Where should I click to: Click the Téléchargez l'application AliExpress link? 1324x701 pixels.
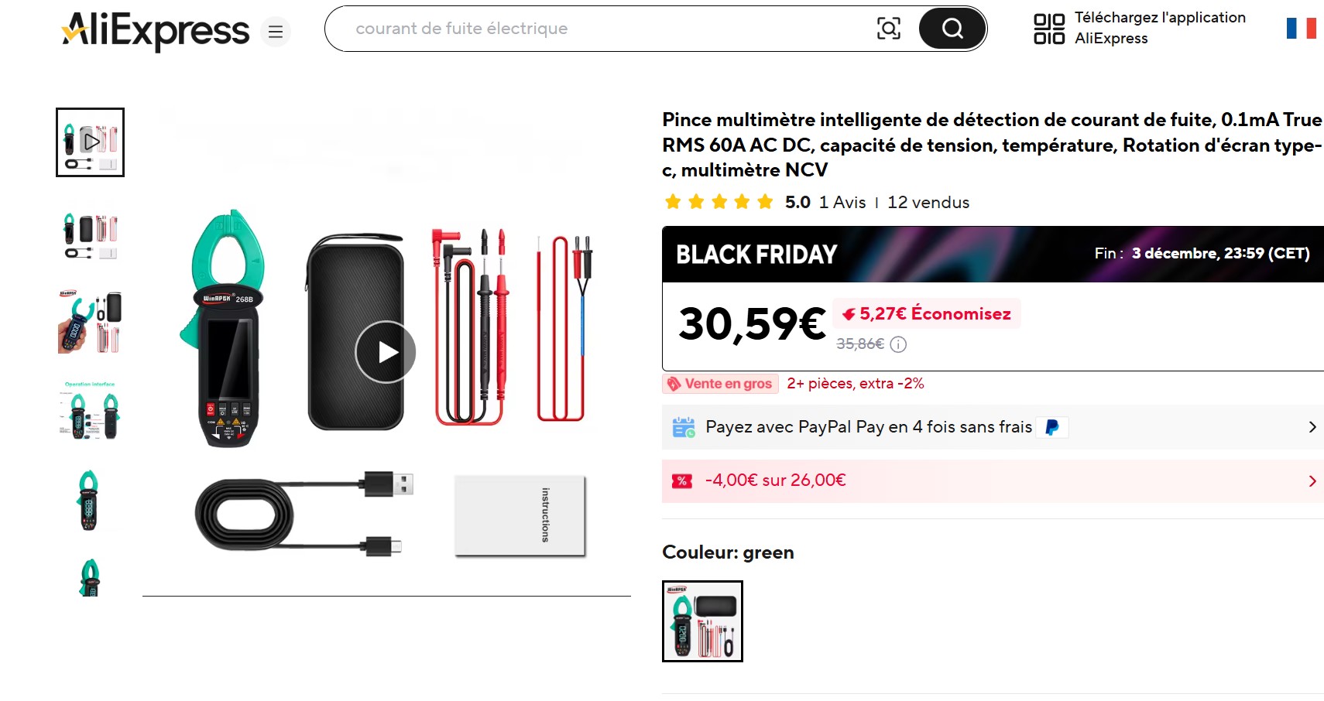click(x=1159, y=28)
